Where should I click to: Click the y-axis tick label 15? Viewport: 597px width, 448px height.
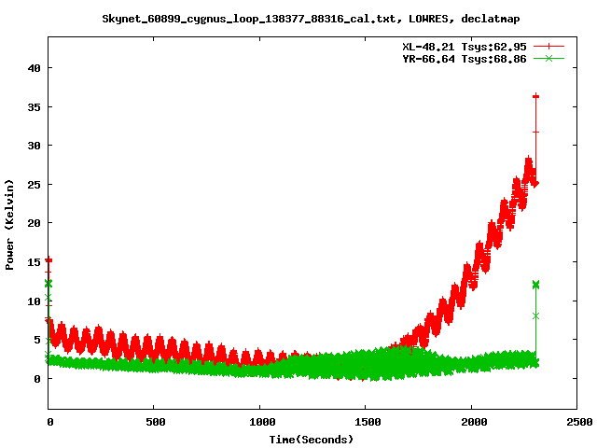click(34, 262)
